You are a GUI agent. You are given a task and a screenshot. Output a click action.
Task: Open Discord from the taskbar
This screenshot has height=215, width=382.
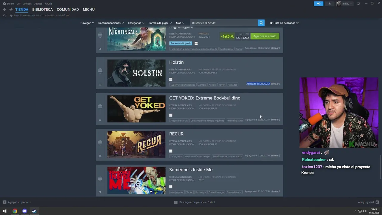click(24, 211)
